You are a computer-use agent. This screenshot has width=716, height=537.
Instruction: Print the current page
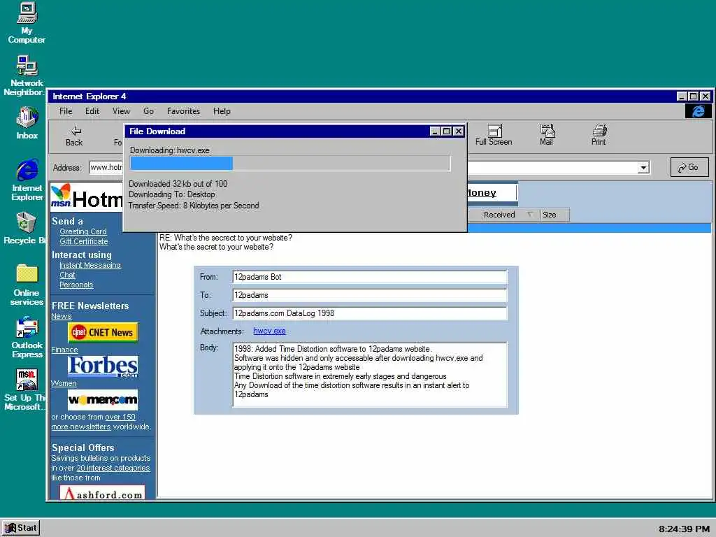[x=599, y=135]
